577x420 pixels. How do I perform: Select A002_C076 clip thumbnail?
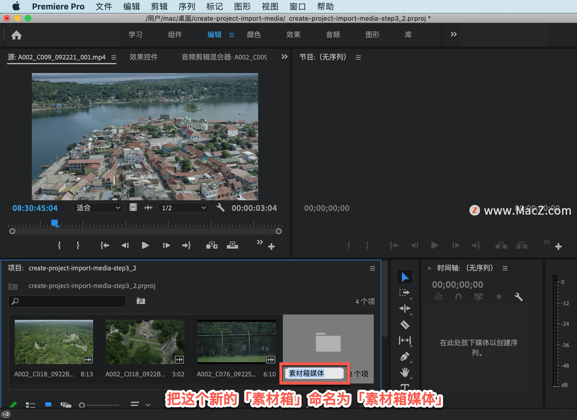point(237,342)
